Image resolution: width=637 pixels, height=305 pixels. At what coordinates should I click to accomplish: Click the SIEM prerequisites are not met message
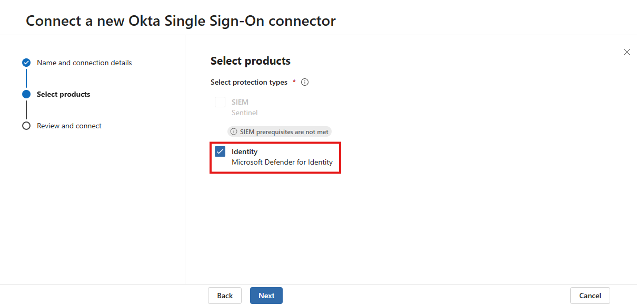(284, 131)
